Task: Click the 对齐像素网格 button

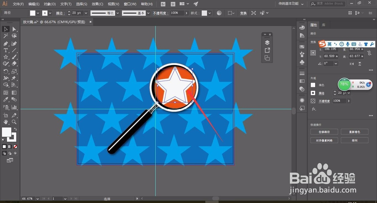Action: (324, 140)
